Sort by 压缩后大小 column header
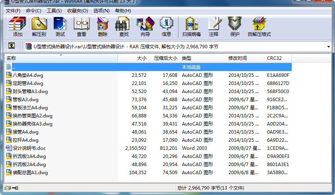The width and height of the screenshot is (335, 195). coord(164,58)
